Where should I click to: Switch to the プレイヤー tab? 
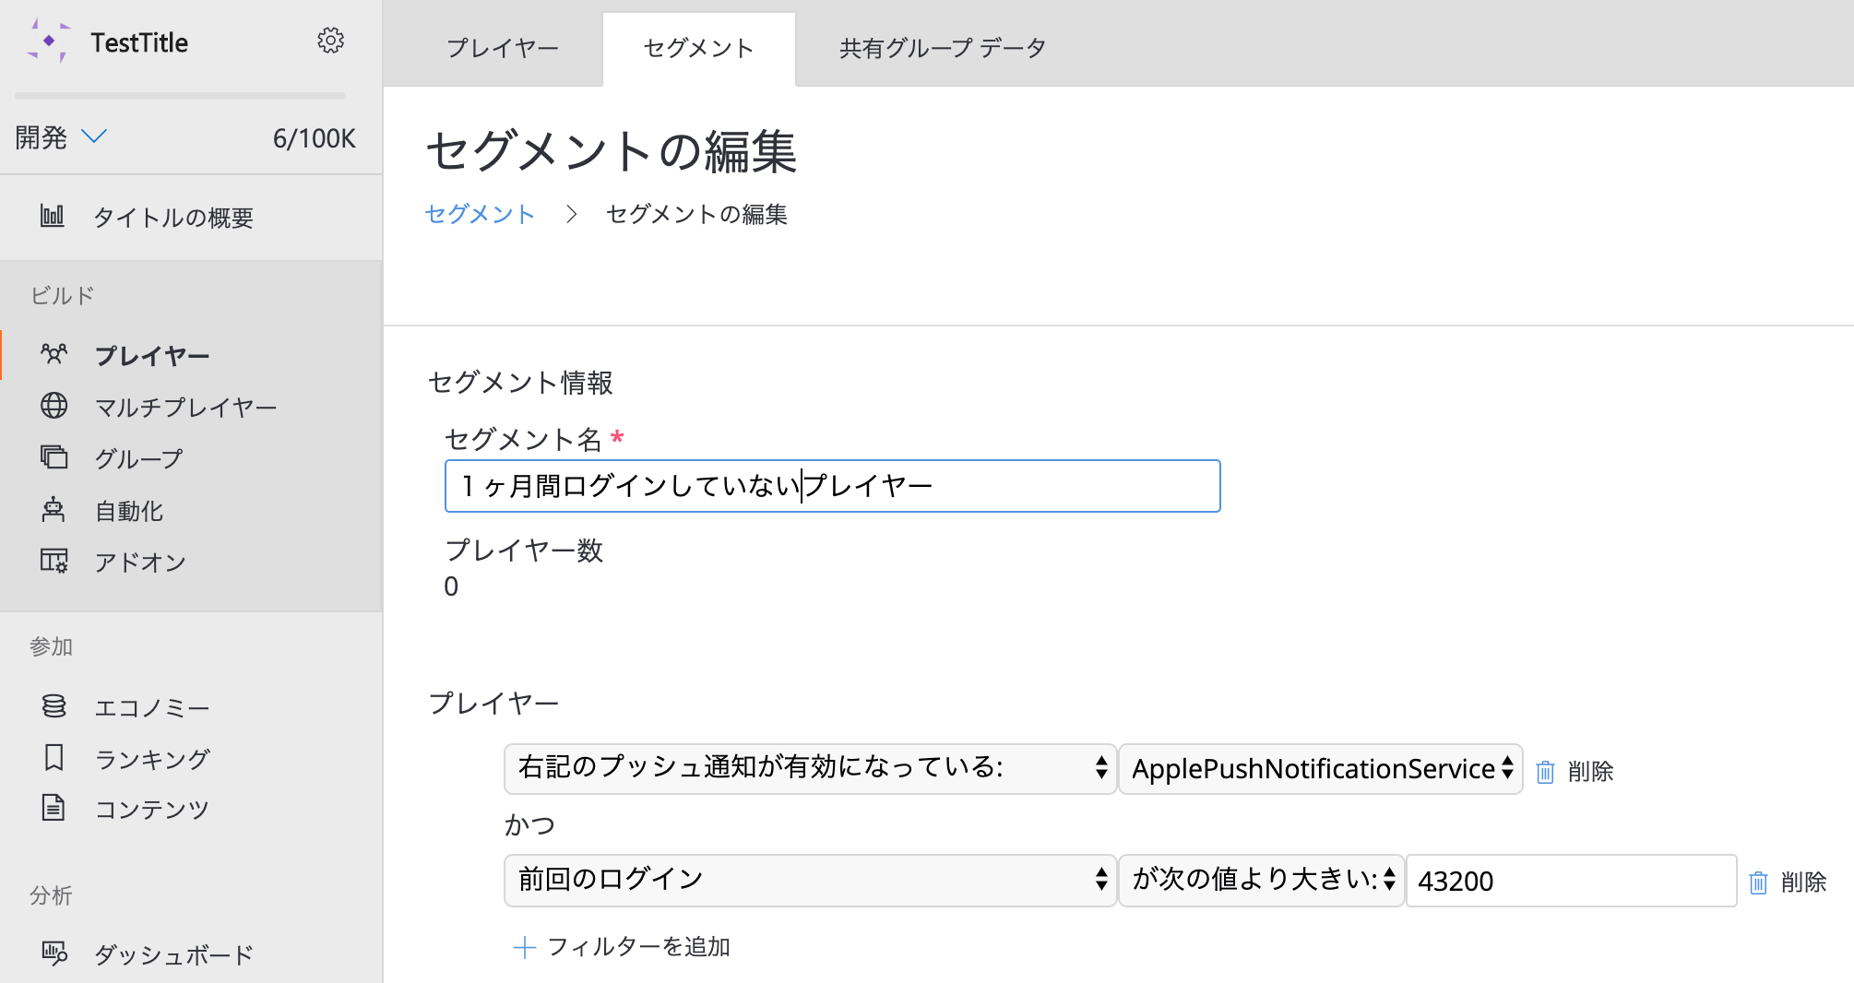click(503, 48)
